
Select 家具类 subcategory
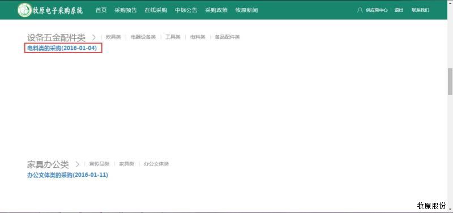126,164
